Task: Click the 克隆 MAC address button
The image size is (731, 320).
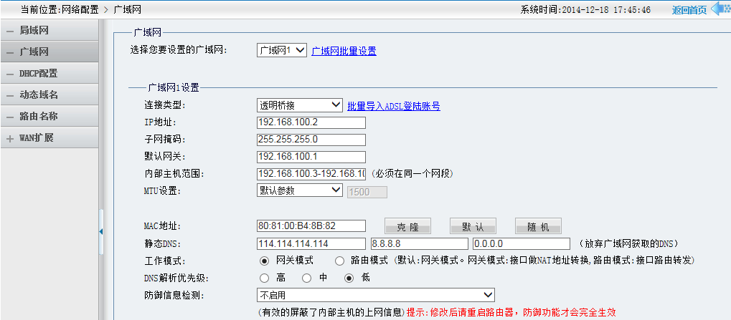Action: [x=407, y=227]
